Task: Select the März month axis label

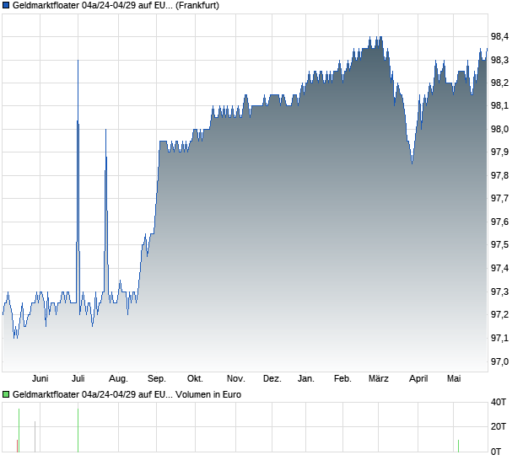Action: point(379,379)
